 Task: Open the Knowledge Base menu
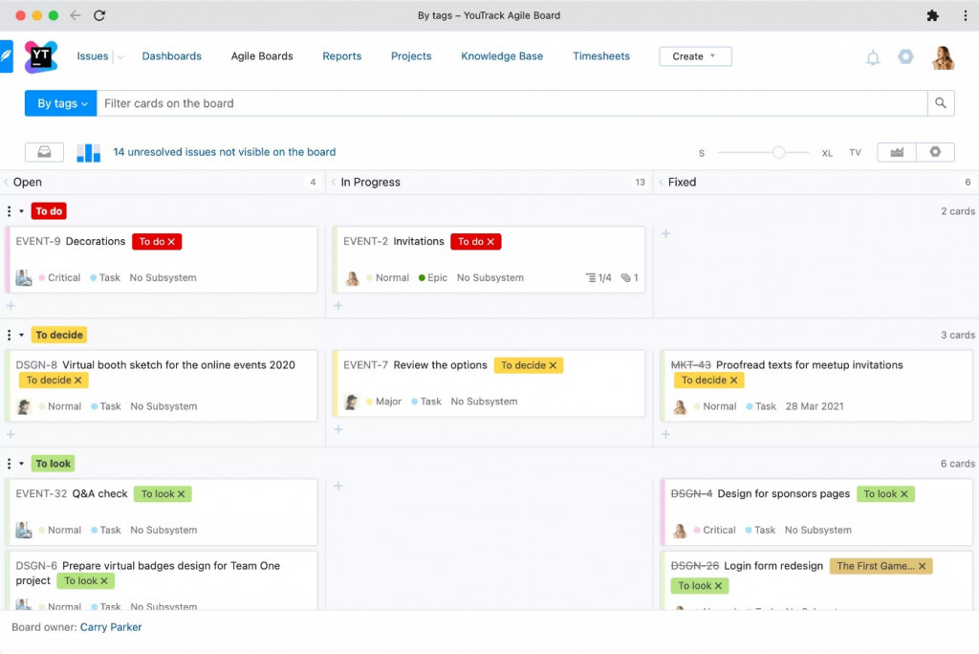pyautogui.click(x=502, y=56)
